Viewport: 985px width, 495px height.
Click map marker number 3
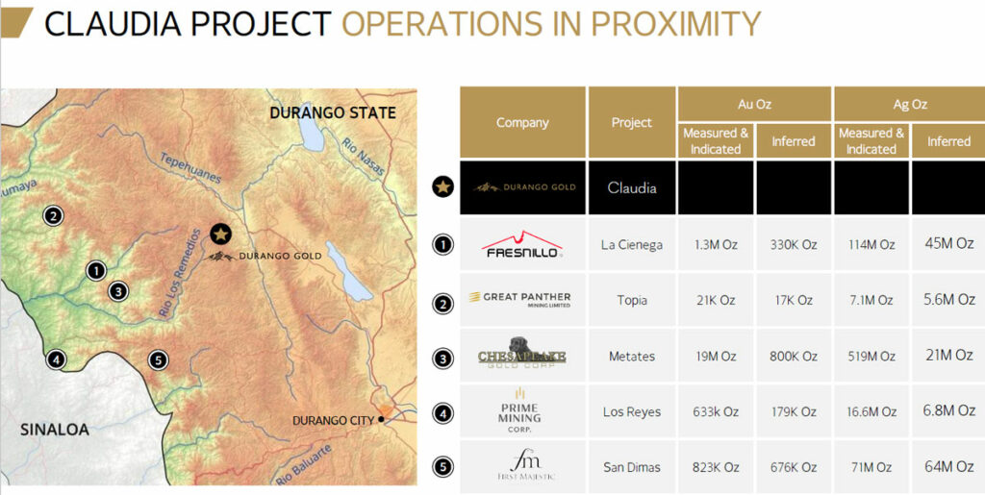(117, 291)
